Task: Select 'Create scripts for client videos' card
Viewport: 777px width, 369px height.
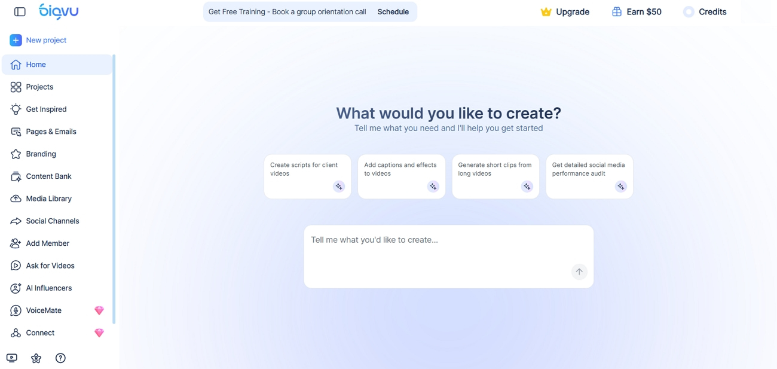Action: tap(307, 176)
